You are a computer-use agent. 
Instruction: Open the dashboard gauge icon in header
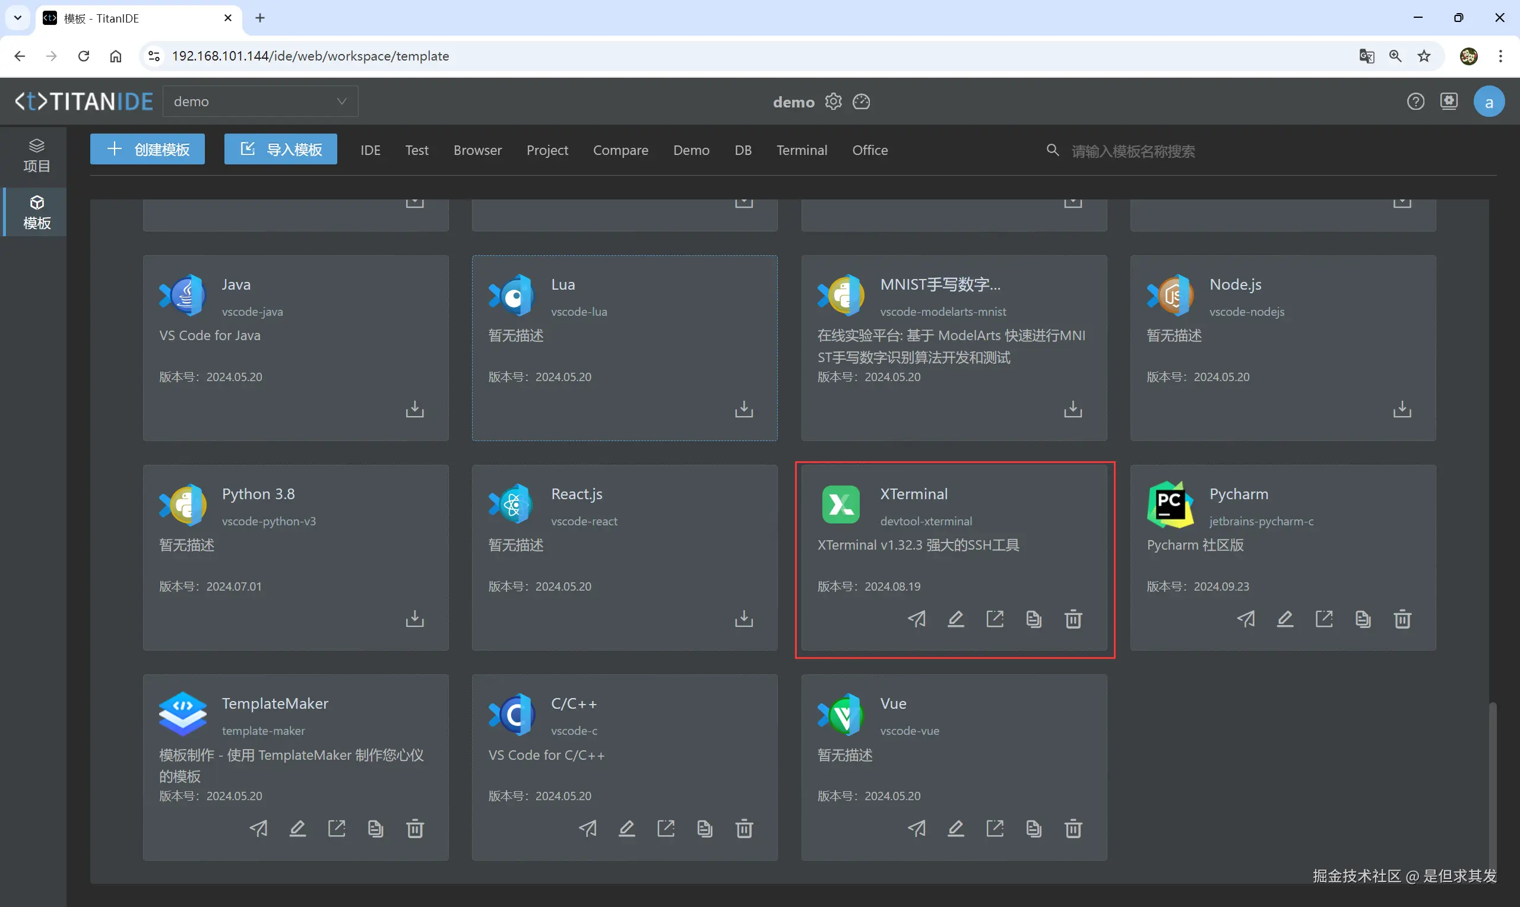coord(861,102)
